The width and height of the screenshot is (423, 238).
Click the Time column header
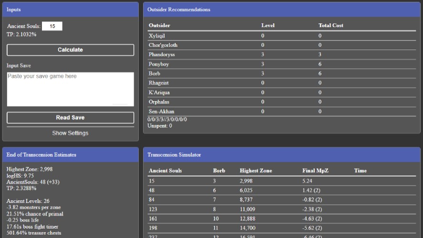[x=360, y=171]
